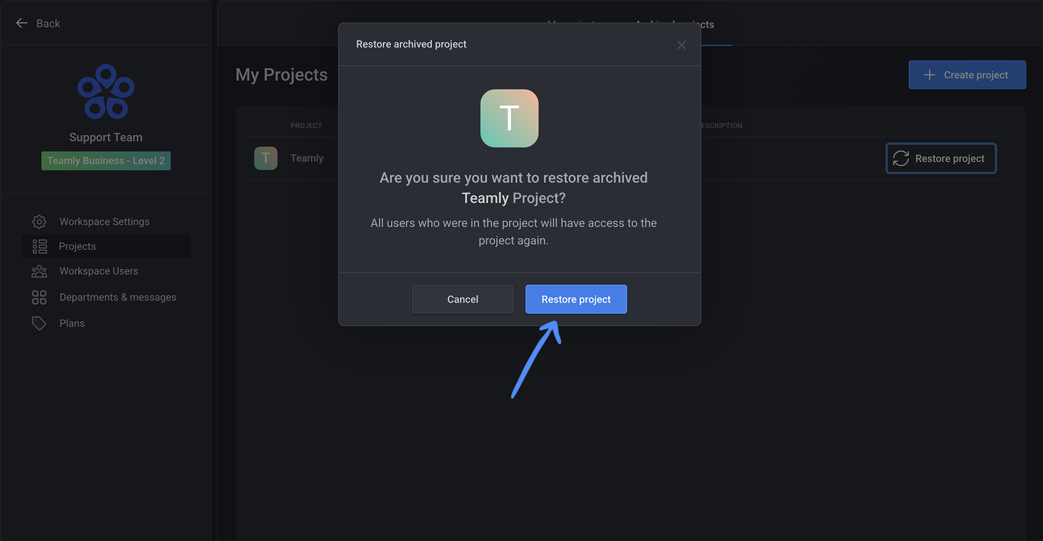Select the Teamly project name in table
Screen dimensions: 1043x541
pyautogui.click(x=307, y=158)
